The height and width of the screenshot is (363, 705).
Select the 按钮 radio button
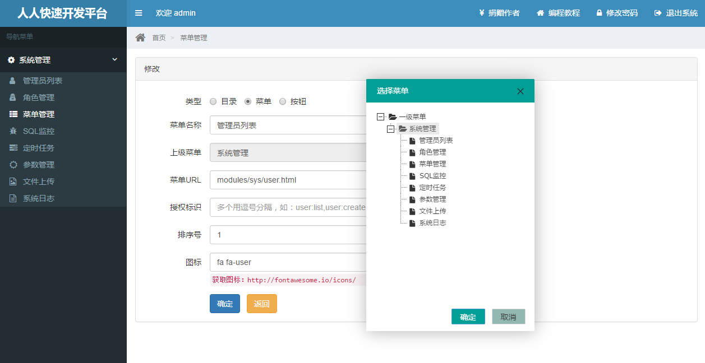[x=283, y=101]
